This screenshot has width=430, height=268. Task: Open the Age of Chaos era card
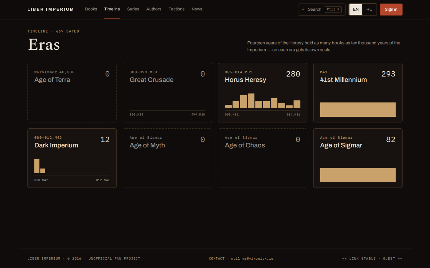coord(263,158)
